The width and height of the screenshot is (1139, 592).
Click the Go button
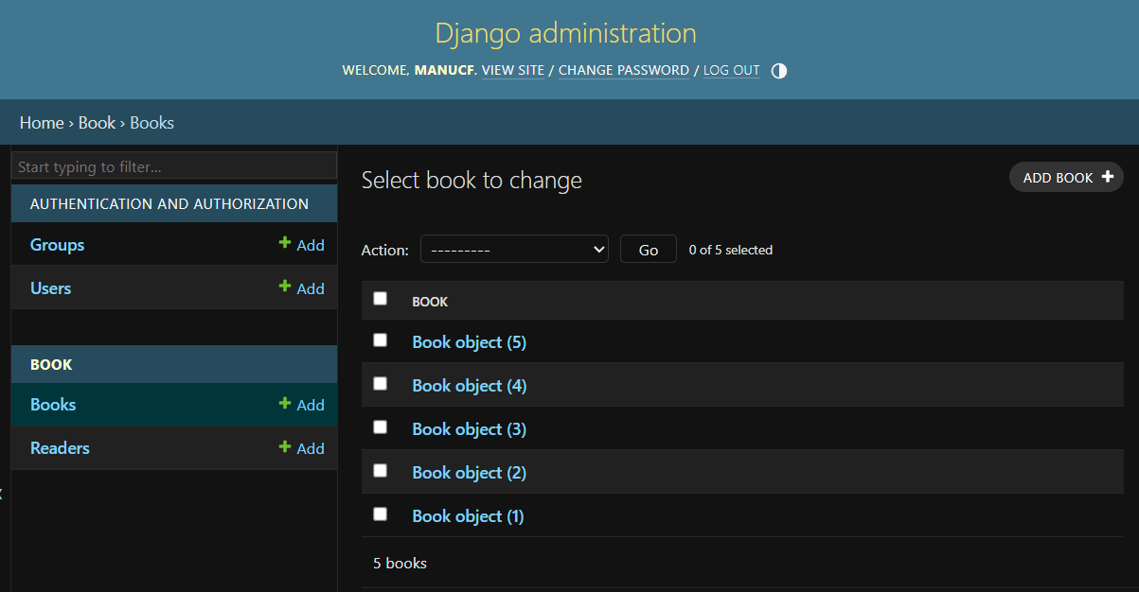(x=649, y=250)
